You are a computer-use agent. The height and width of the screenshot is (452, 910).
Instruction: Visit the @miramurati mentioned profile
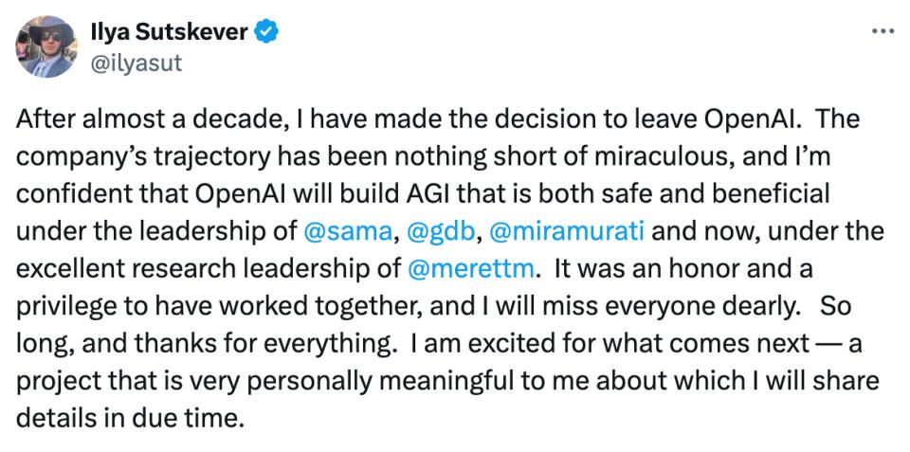tap(567, 231)
